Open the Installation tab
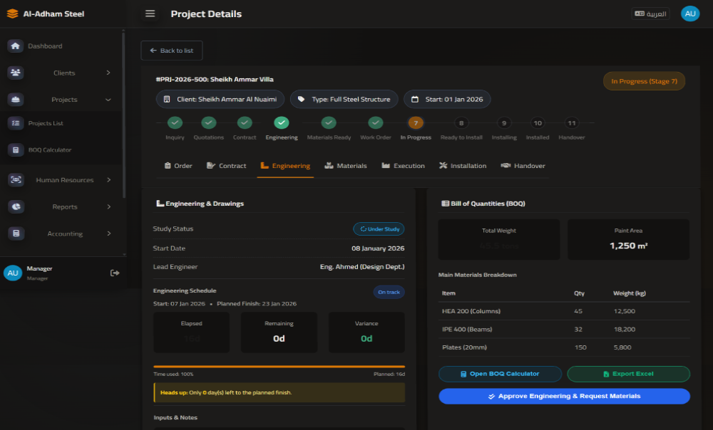 (x=463, y=166)
